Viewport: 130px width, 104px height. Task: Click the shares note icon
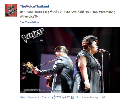73,97
